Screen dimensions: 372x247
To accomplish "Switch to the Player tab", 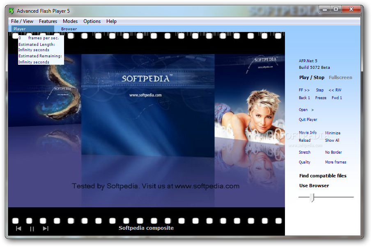I will (x=33, y=29).
